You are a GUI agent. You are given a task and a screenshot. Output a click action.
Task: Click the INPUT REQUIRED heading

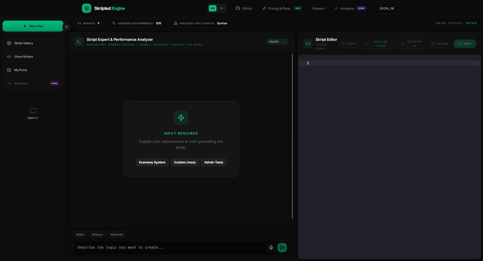pos(181,133)
